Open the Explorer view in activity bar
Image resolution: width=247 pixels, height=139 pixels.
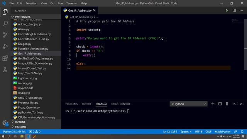(5, 12)
